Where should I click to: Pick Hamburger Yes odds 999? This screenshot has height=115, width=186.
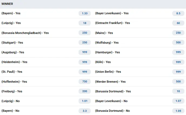(x=178, y=52)
